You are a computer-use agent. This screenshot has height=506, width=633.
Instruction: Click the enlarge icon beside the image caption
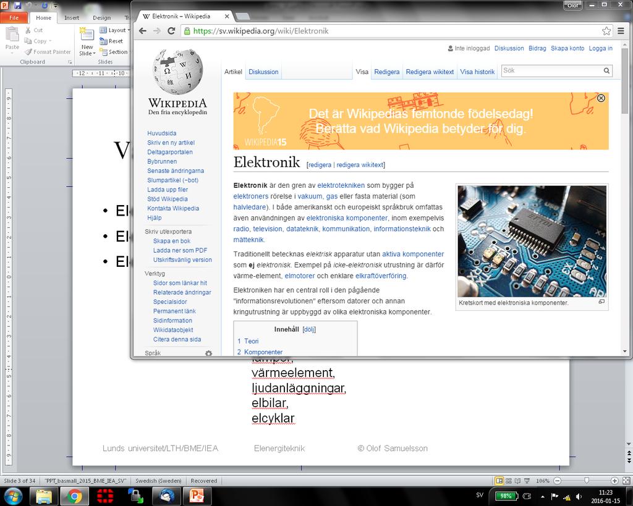[x=601, y=302]
